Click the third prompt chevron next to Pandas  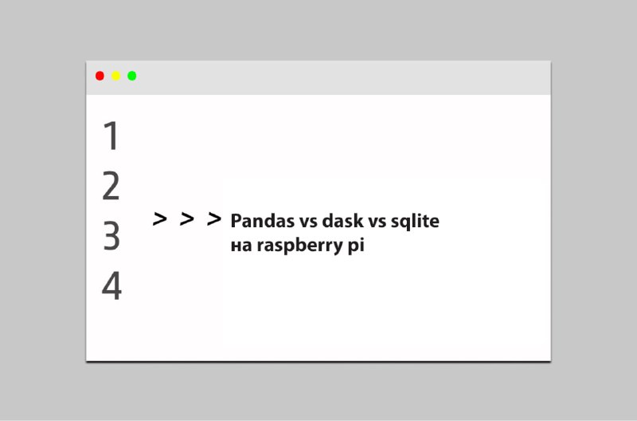214,218
